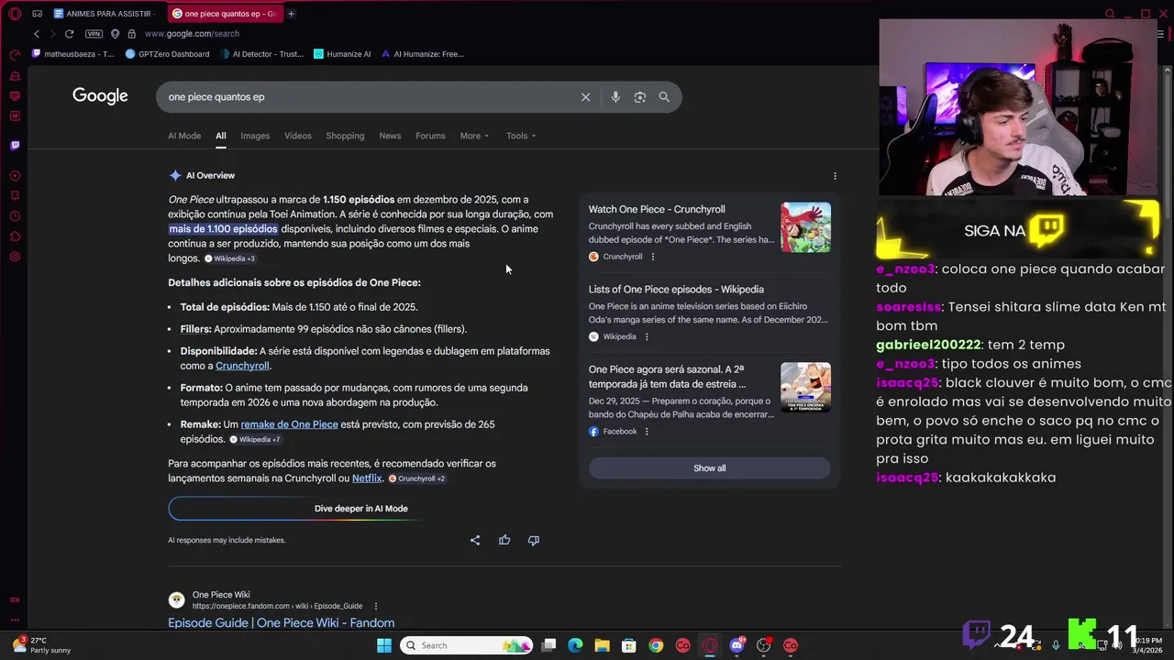The image size is (1174, 660).
Task: Open Lists of One Piece episodes Wikipedia
Action: (676, 289)
